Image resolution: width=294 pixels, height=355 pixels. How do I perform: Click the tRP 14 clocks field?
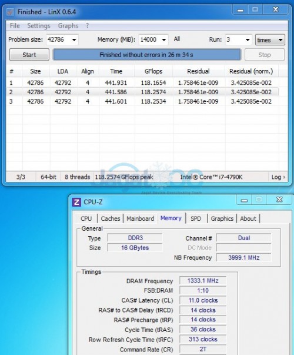[x=203, y=320]
